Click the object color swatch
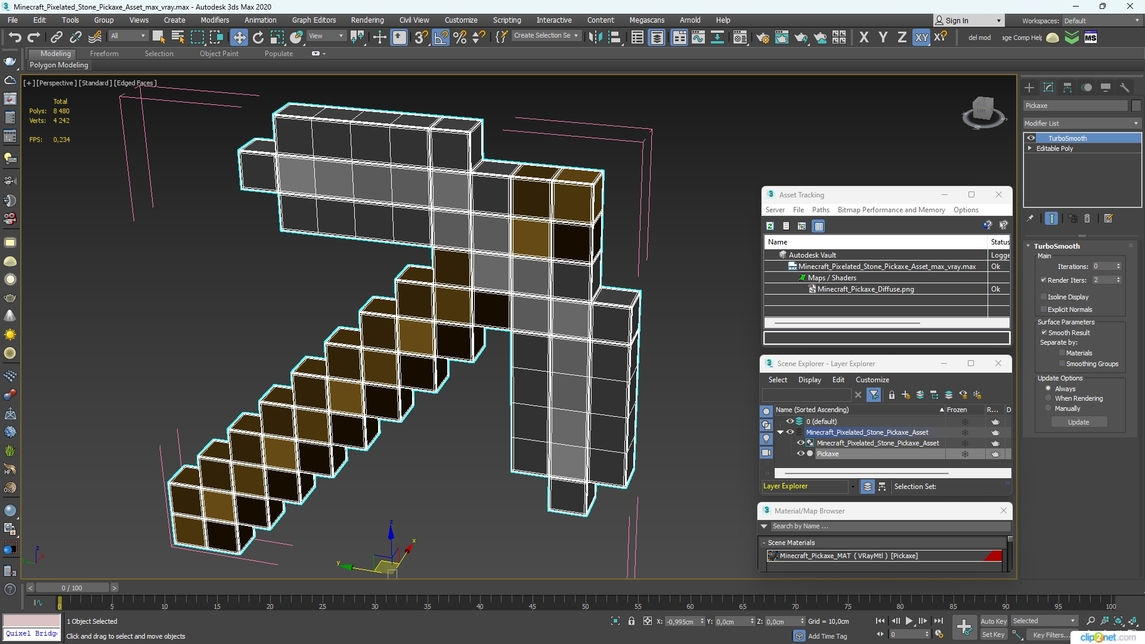1145x644 pixels. (1136, 106)
